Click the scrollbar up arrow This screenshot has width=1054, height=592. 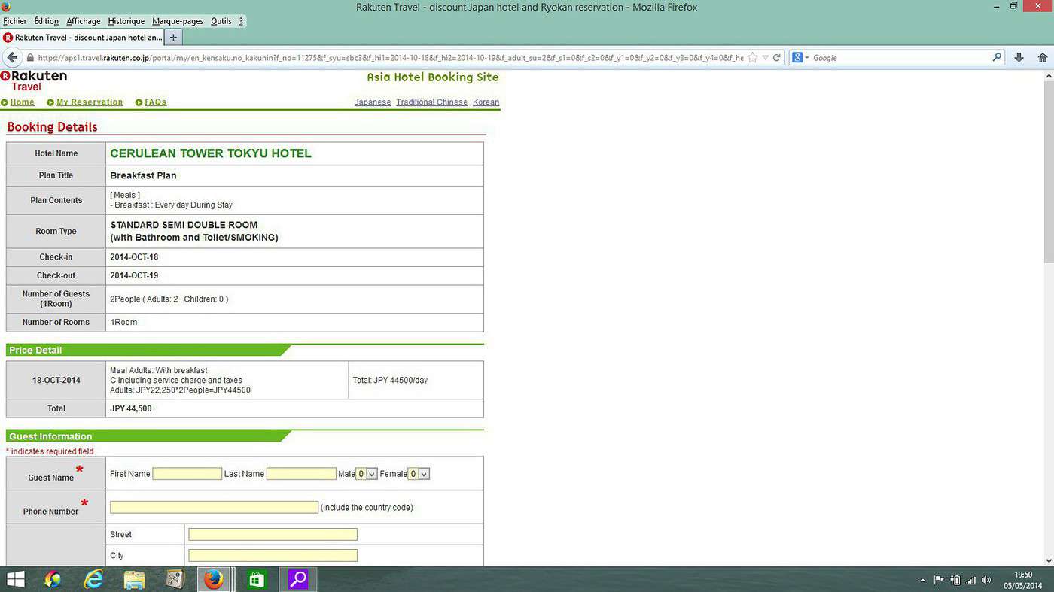pos(1048,75)
